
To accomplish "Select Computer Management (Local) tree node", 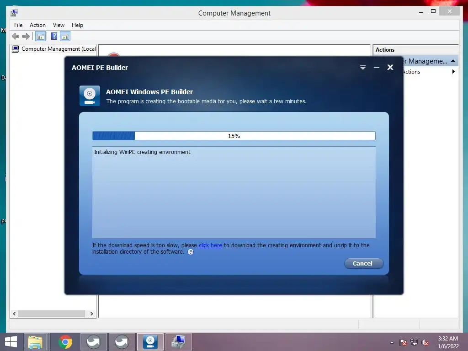I will 54,48.
